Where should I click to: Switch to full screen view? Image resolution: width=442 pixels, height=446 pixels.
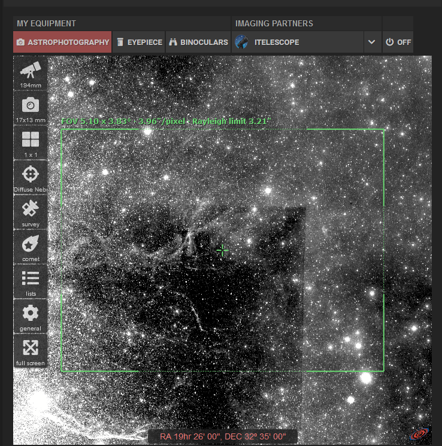[31, 351]
